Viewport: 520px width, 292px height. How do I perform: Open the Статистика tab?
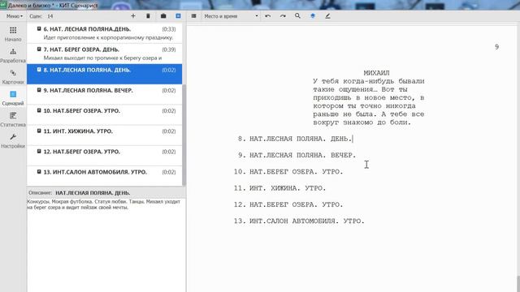tap(13, 119)
